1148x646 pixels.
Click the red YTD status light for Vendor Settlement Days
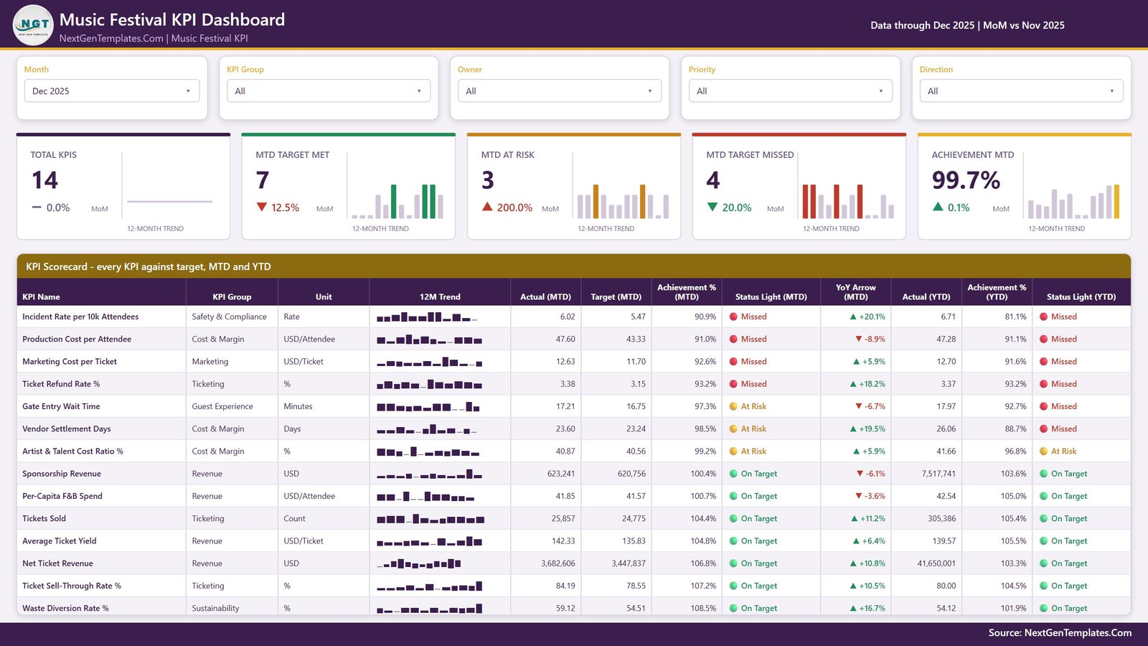[x=1044, y=429]
